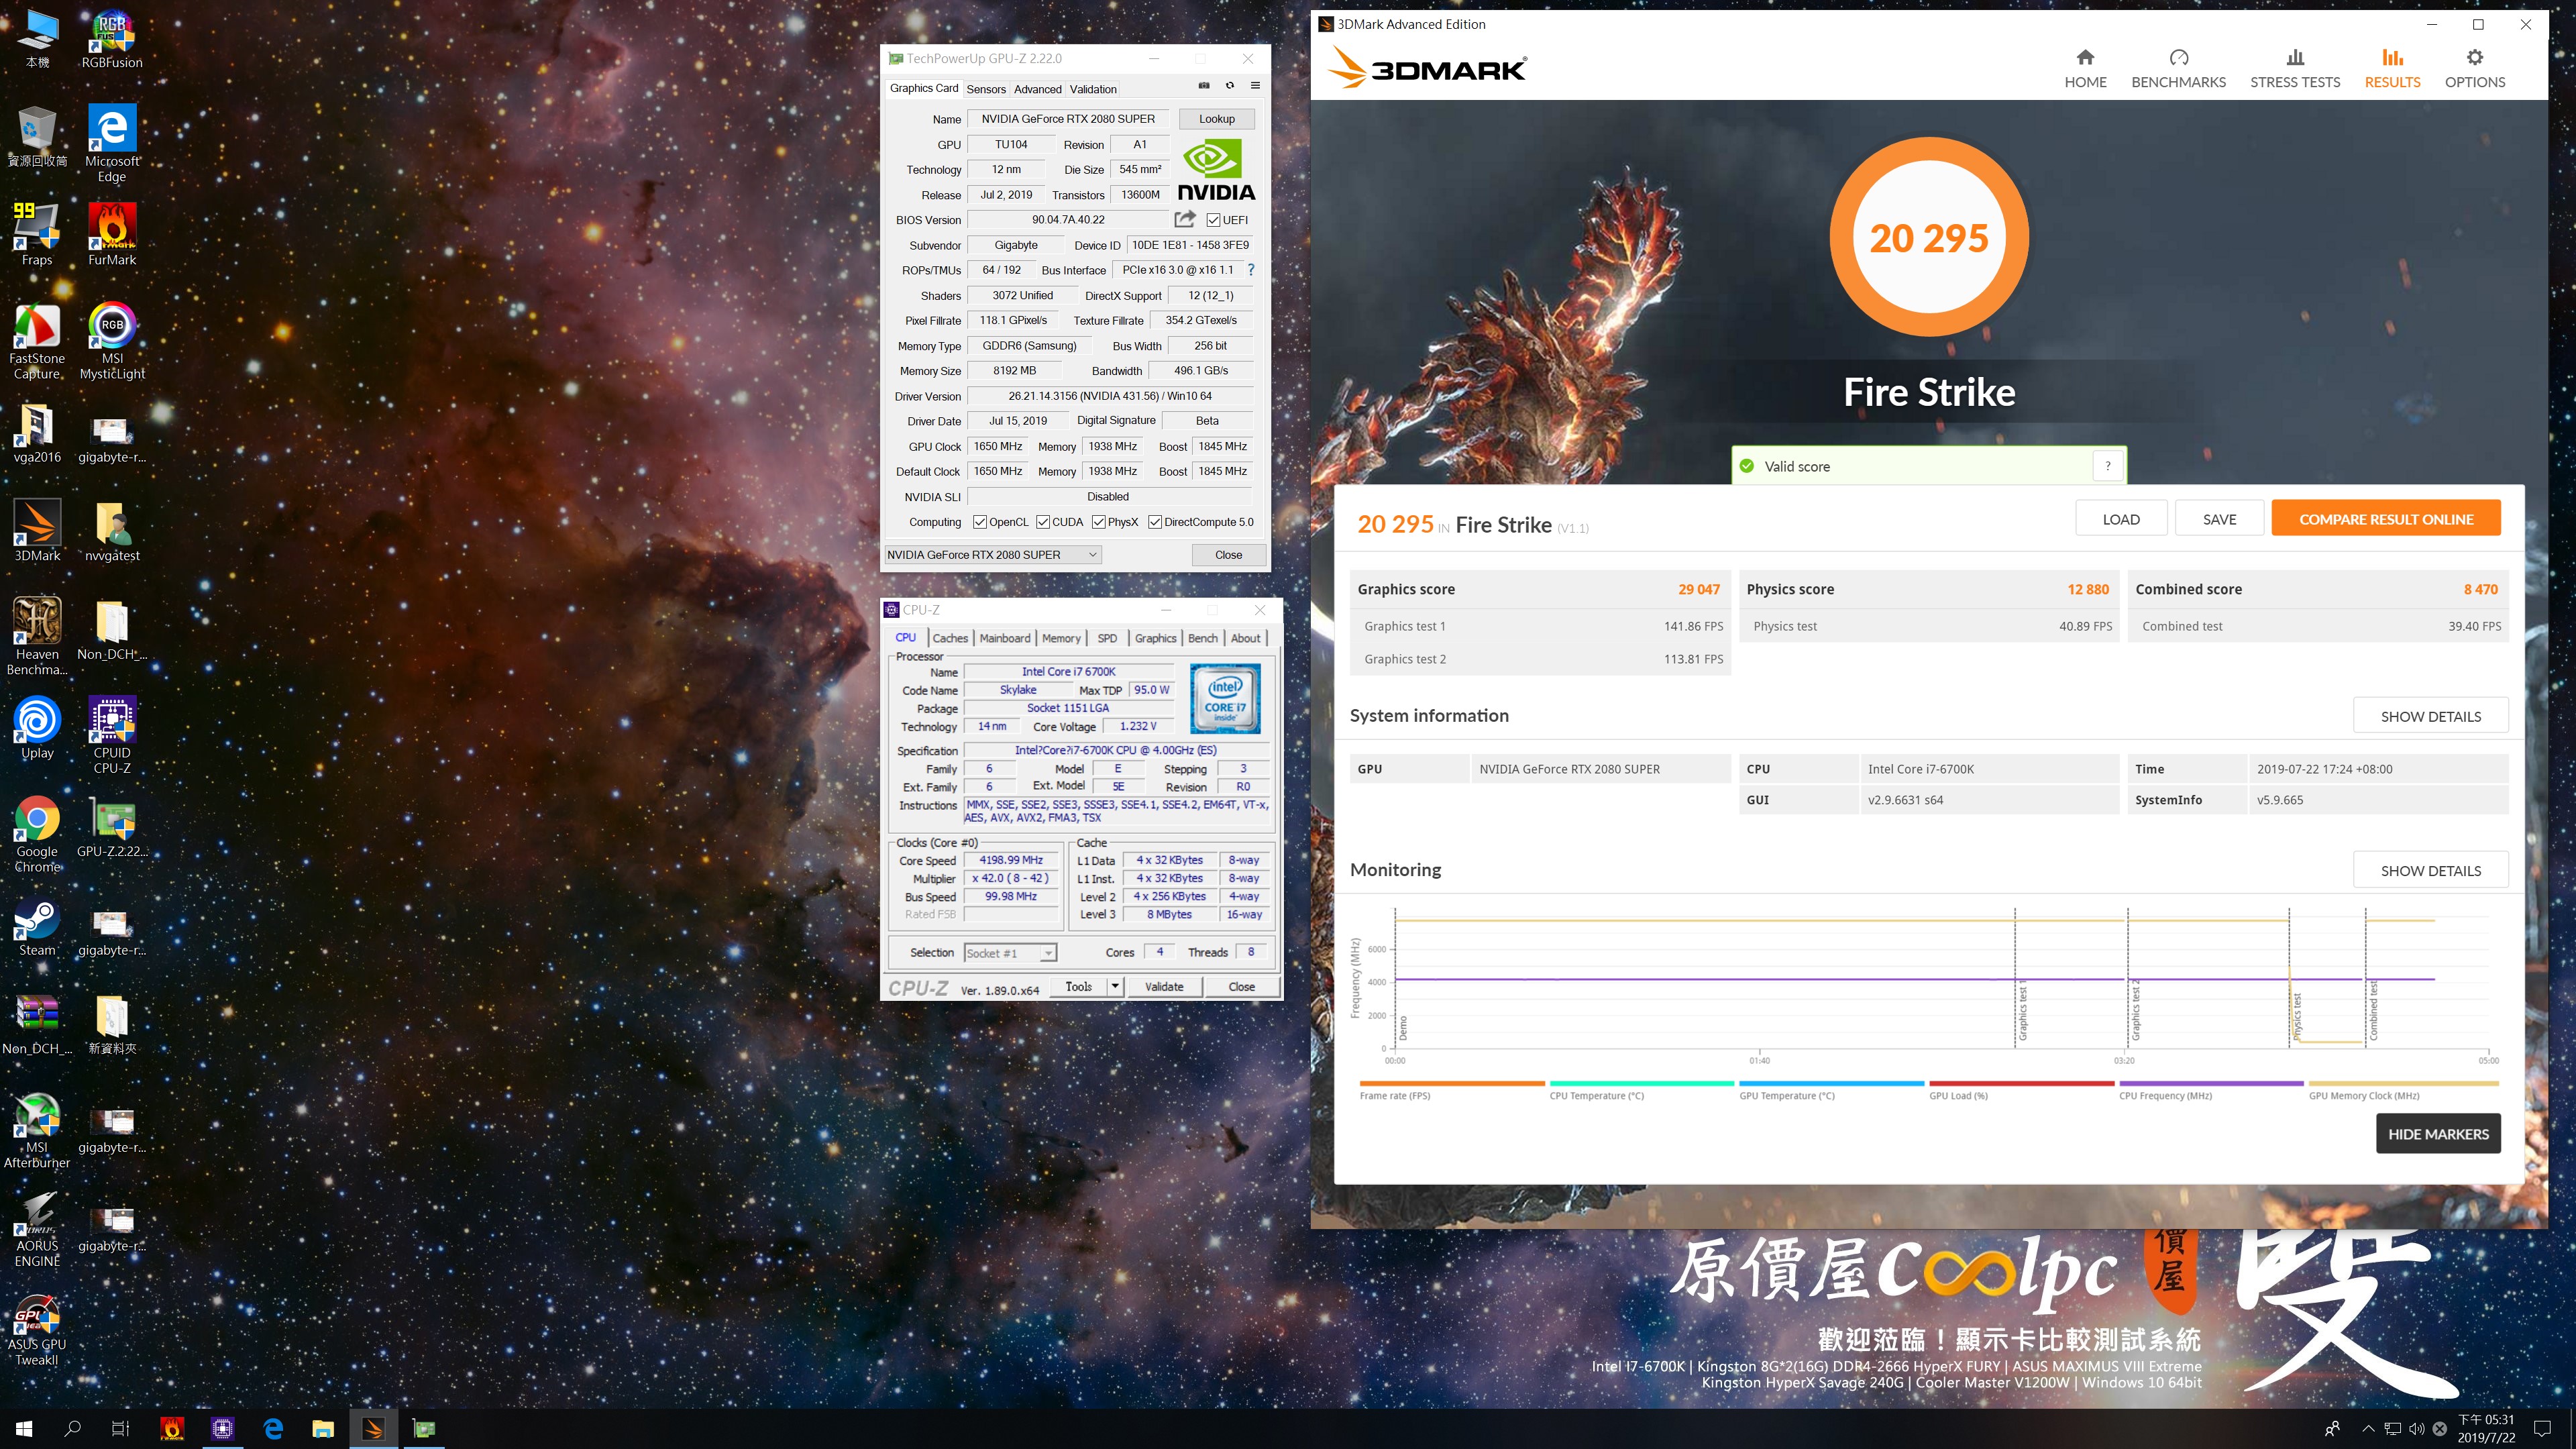This screenshot has width=2576, height=1449.
Task: Launch Uplay from desktop
Action: click(37, 727)
